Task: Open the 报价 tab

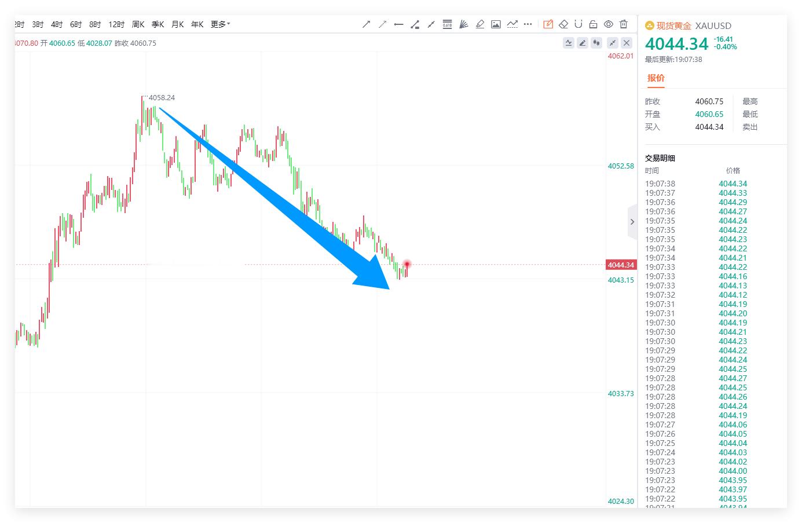Action: tap(656, 78)
